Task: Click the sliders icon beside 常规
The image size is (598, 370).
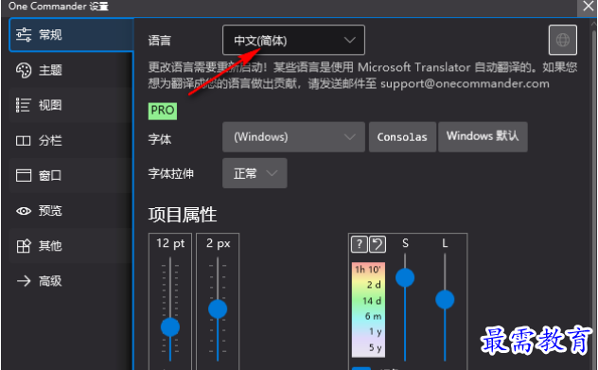Action: click(x=24, y=35)
